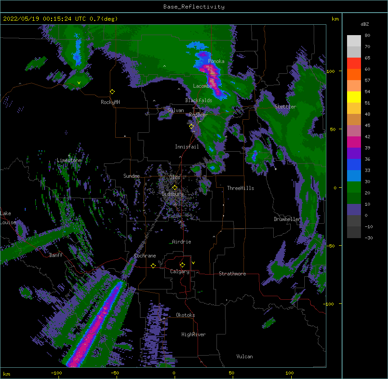Pick the orange swatch between 60 and 57
The width and height of the screenshot is (388, 379).
tap(354, 74)
